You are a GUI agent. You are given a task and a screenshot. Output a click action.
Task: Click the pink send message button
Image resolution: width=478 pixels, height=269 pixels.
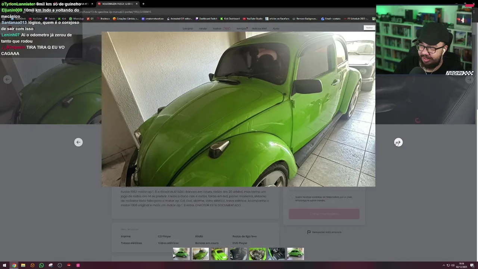point(324,214)
